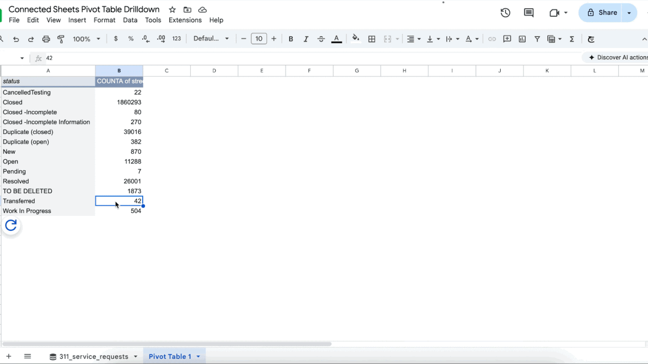The width and height of the screenshot is (648, 364).
Task: Open the Extensions menu
Action: point(185,20)
